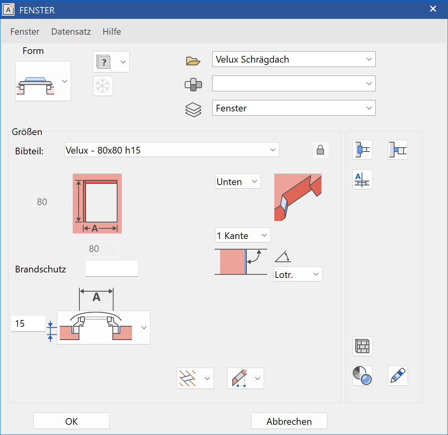Open the roof cut pencil dropdown
This screenshot has width=448, height=435.
click(246, 378)
